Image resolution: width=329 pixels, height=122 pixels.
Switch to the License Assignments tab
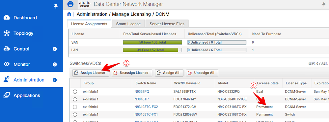(x=89, y=24)
